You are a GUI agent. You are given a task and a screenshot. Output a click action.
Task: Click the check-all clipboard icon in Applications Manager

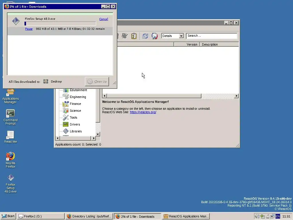(134, 36)
